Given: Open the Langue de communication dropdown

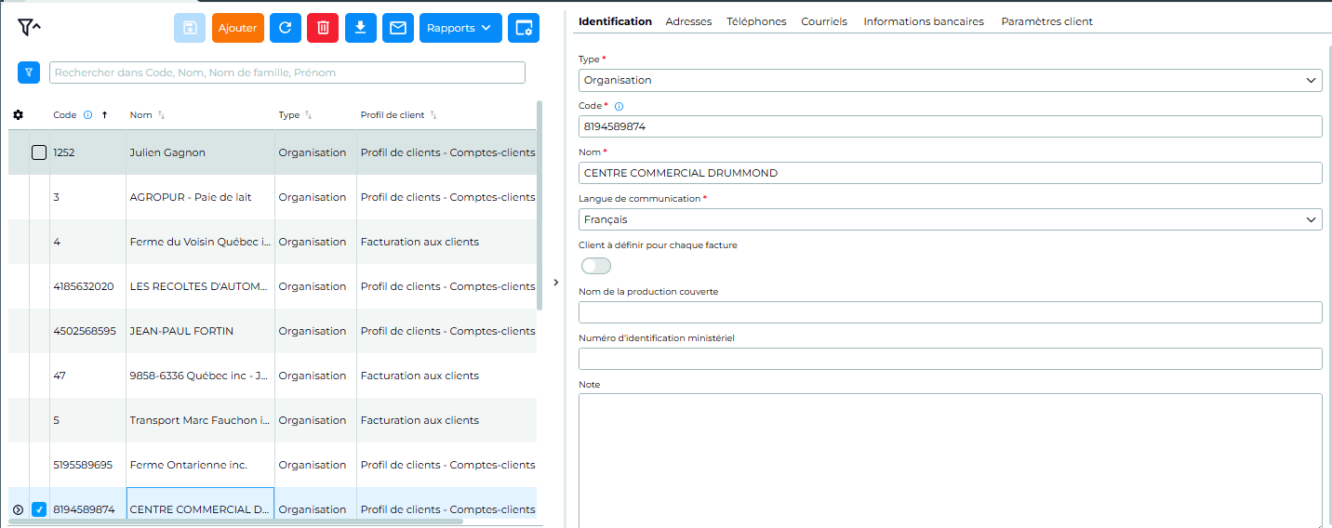Looking at the screenshot, I should click(950, 219).
